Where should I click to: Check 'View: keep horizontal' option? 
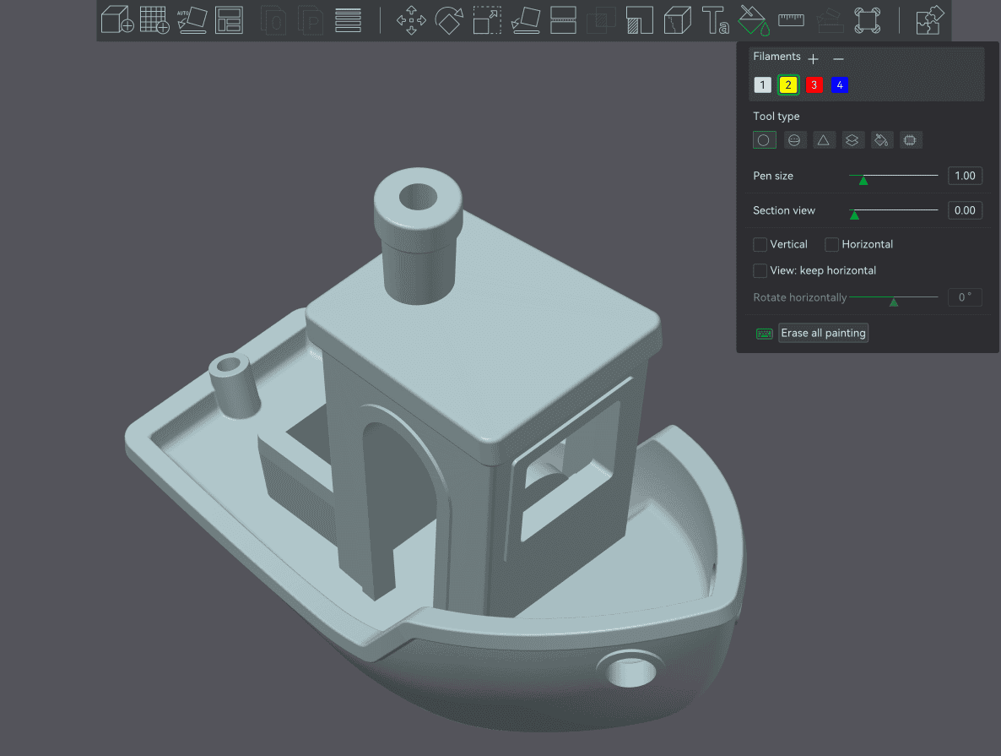coord(760,270)
